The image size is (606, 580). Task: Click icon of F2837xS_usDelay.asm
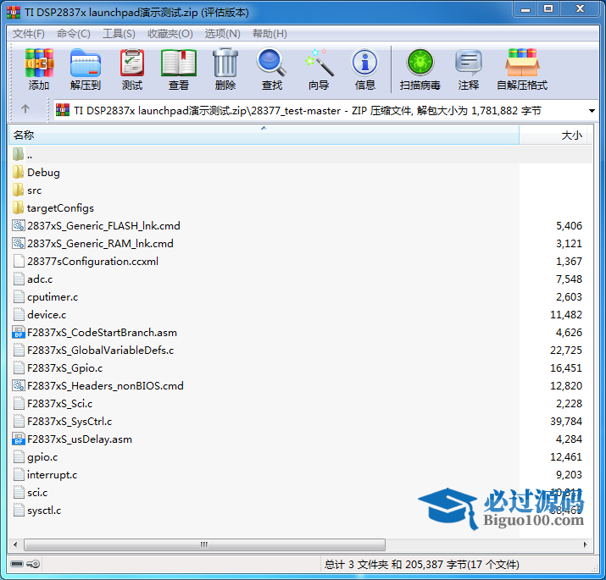19,439
